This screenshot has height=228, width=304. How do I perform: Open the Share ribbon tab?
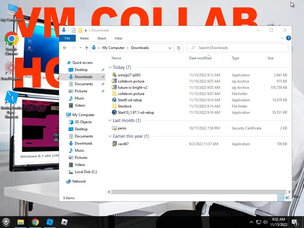click(102, 38)
